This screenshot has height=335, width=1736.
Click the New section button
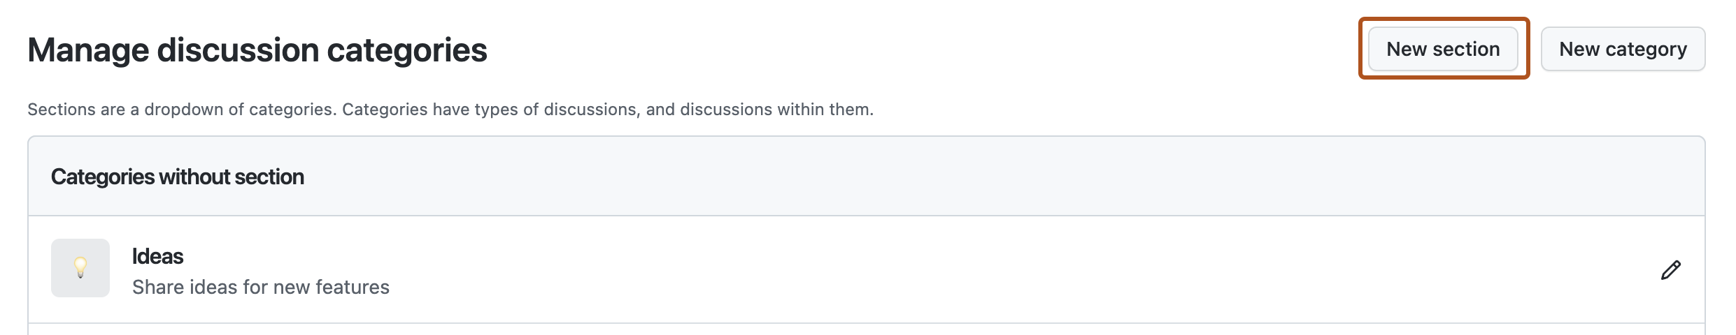click(1443, 49)
